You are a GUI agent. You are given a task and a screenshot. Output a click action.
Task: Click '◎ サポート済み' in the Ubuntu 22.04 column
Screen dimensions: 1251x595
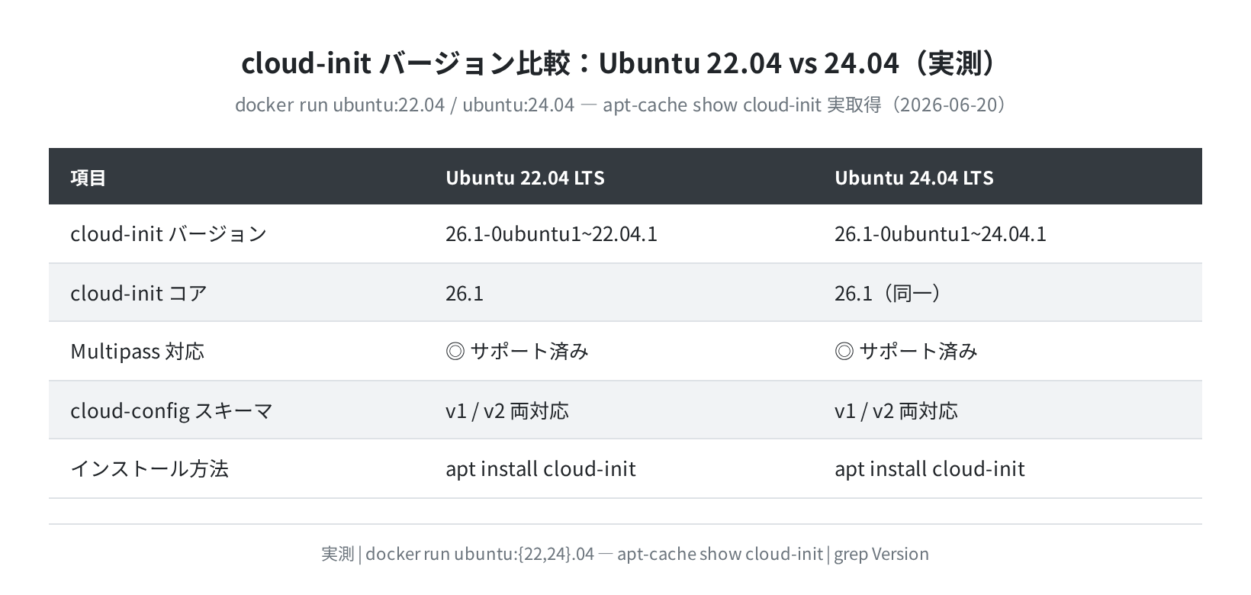click(x=517, y=351)
